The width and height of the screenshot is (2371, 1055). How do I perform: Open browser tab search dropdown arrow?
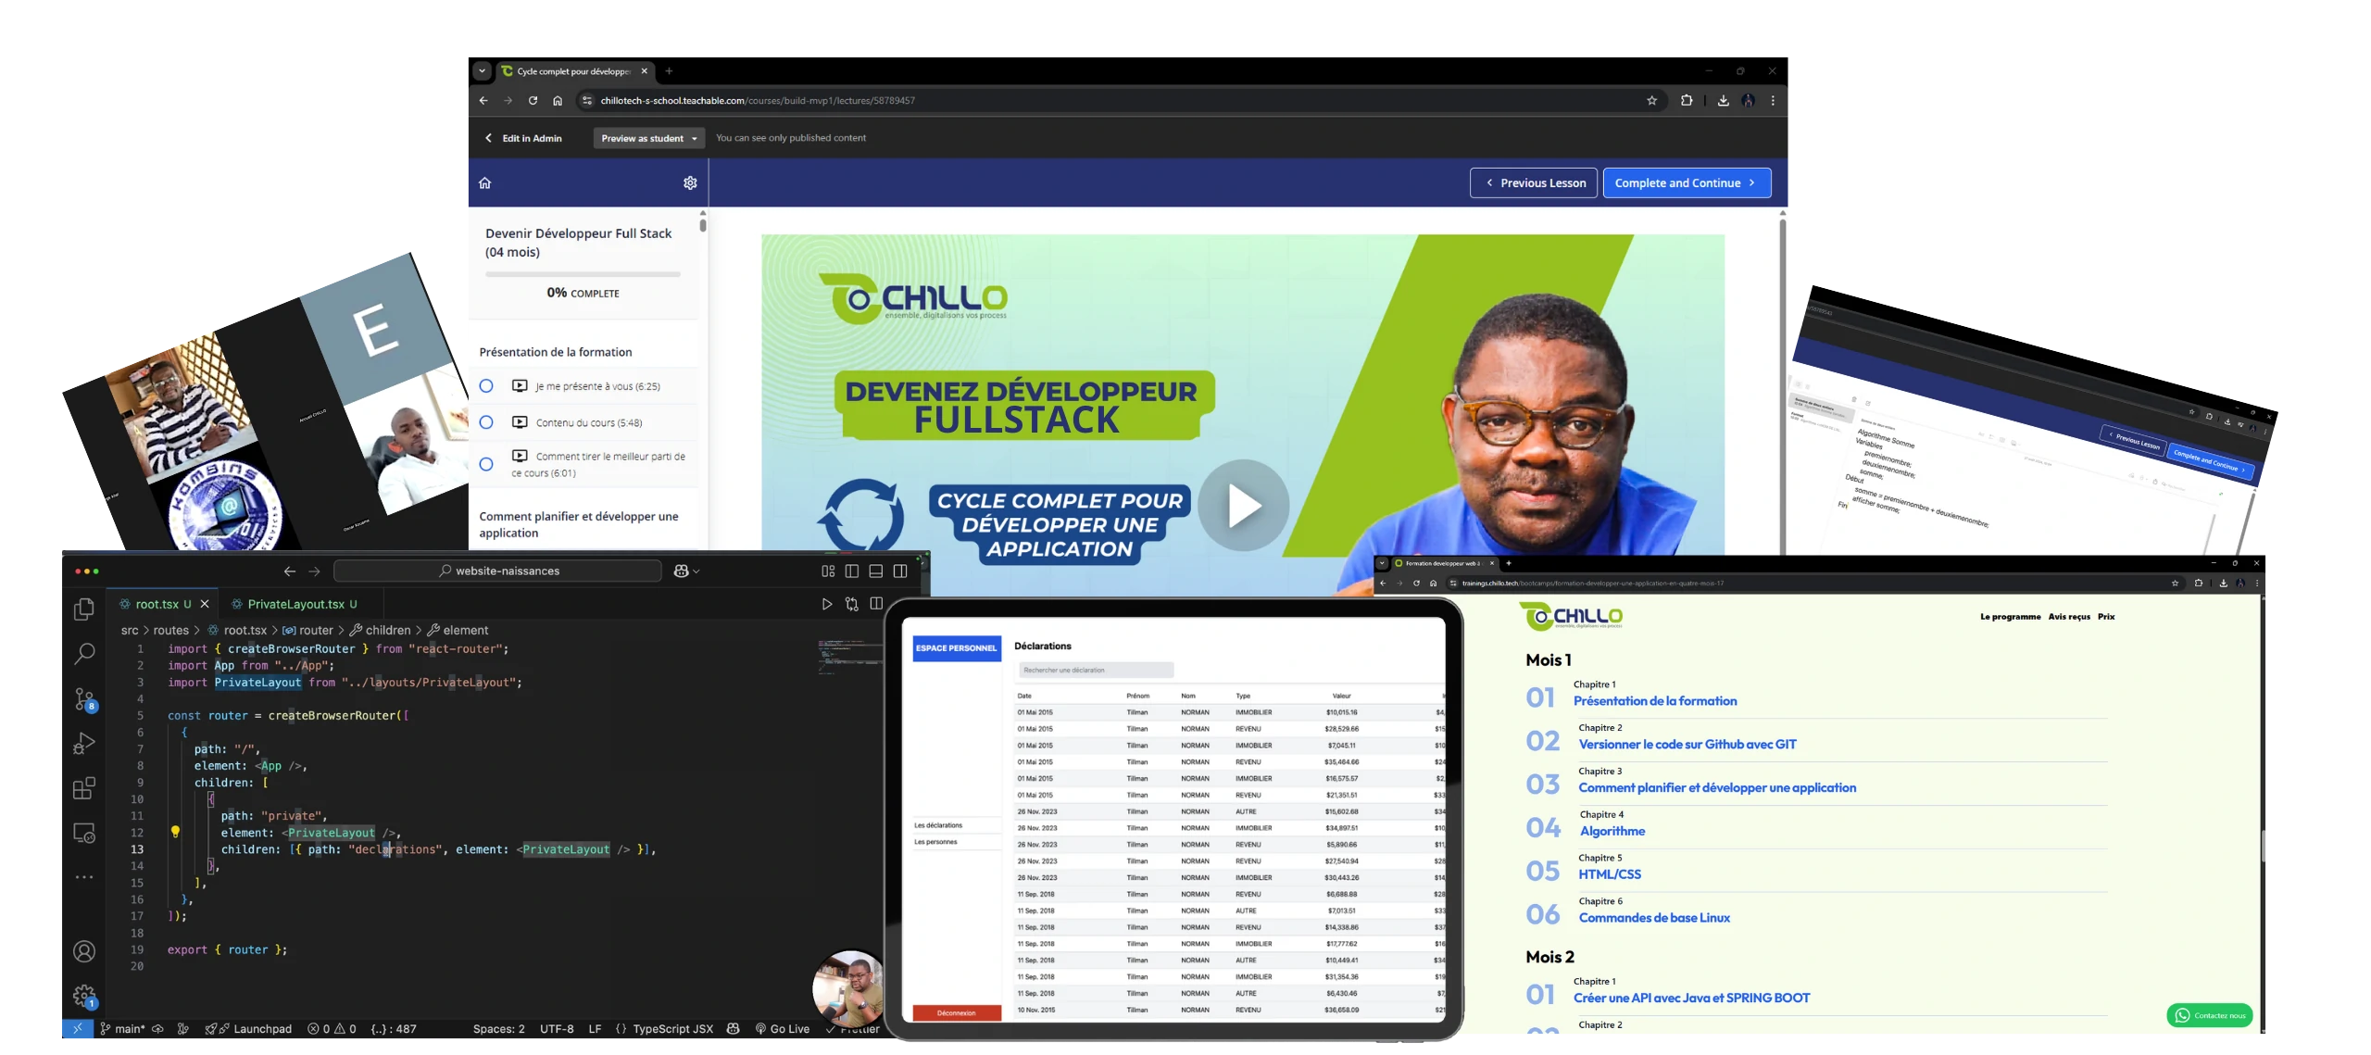pyautogui.click(x=482, y=71)
